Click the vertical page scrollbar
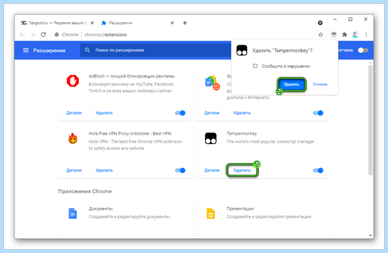Viewport: 388px width, 253px height. tap(370, 120)
